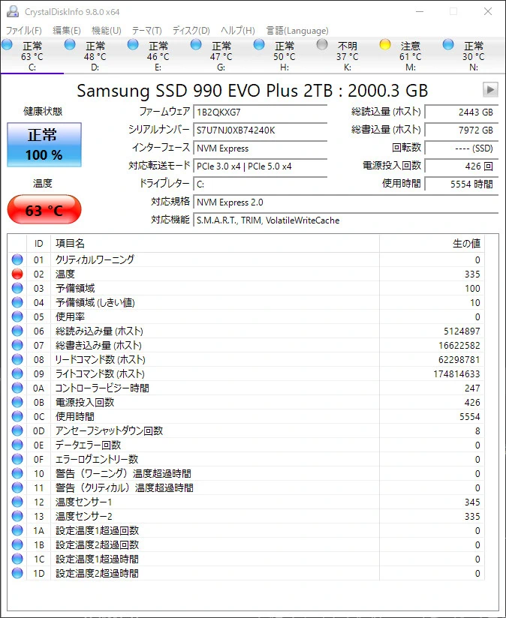This screenshot has width=506, height=618.
Task: Click power on hours value 5554 時間
Action: pos(462,184)
